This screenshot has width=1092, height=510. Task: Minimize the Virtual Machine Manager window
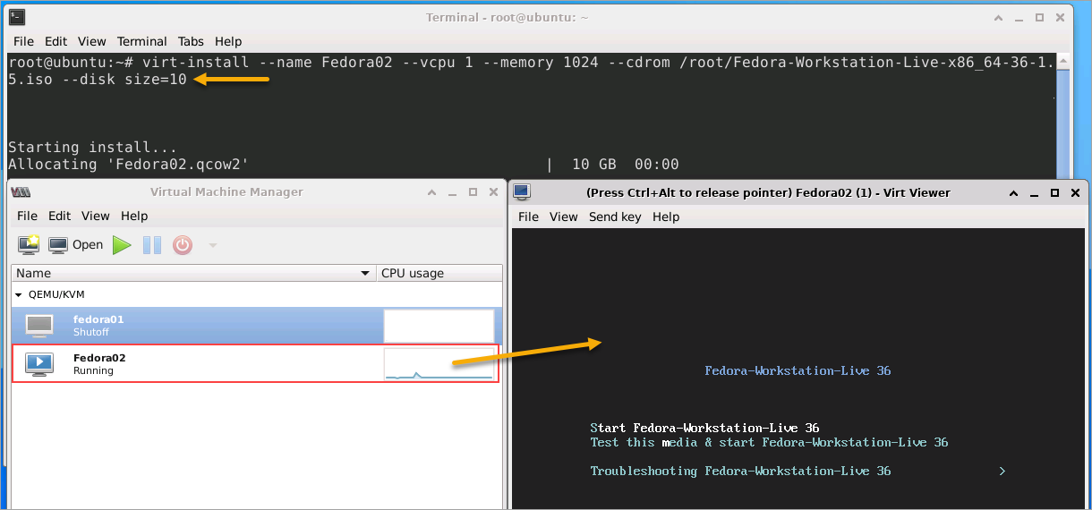coord(453,191)
